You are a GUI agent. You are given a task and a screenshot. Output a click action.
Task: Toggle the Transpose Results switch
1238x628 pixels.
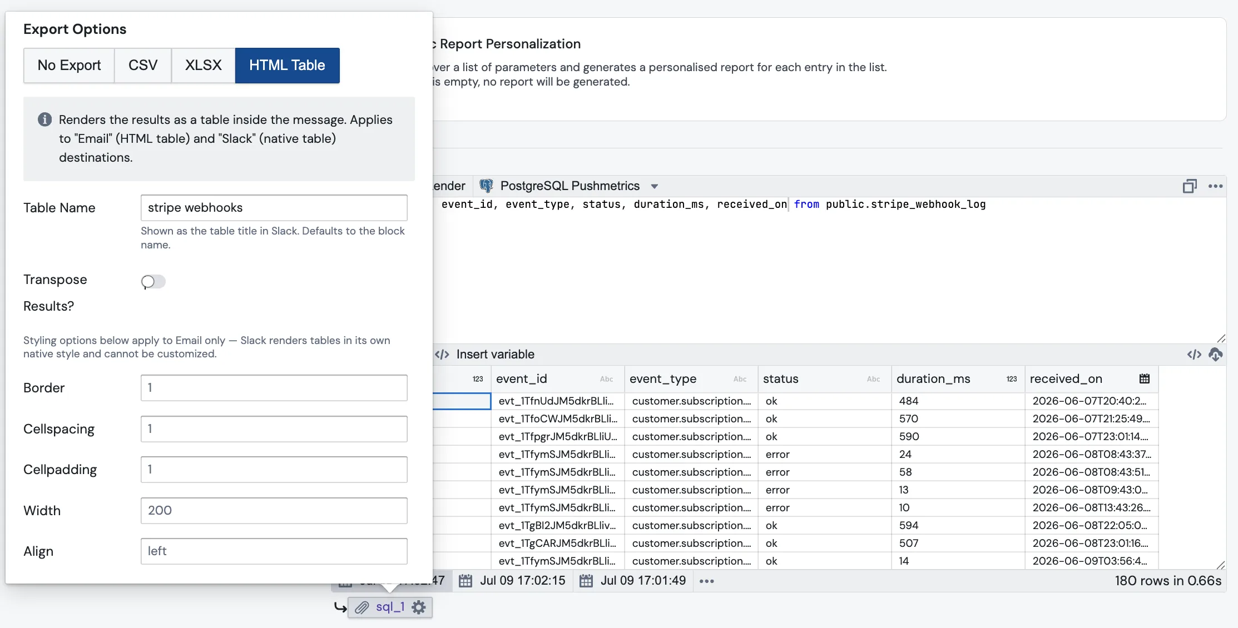(x=153, y=282)
